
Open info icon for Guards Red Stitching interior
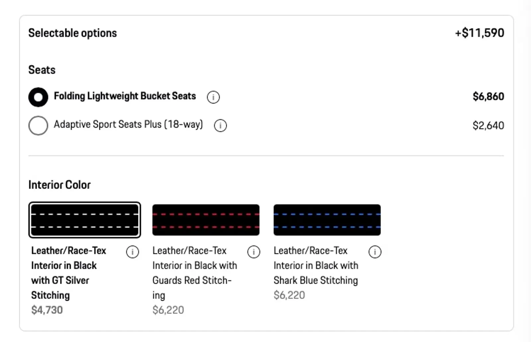click(x=254, y=252)
